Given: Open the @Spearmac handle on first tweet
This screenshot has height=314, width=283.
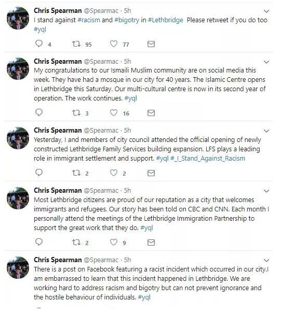Looking at the screenshot, I should (101, 10).
